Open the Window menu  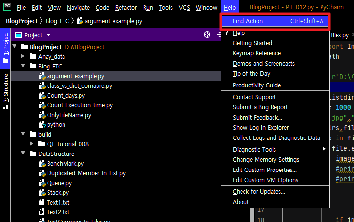207,8
